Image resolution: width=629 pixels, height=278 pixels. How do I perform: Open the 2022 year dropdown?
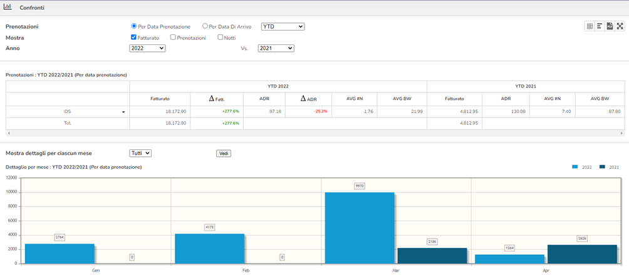tap(147, 48)
